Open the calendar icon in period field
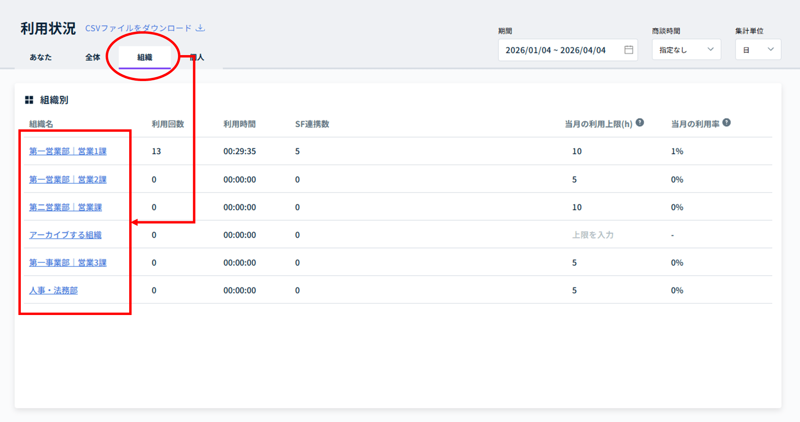Image resolution: width=800 pixels, height=422 pixels. pos(628,50)
